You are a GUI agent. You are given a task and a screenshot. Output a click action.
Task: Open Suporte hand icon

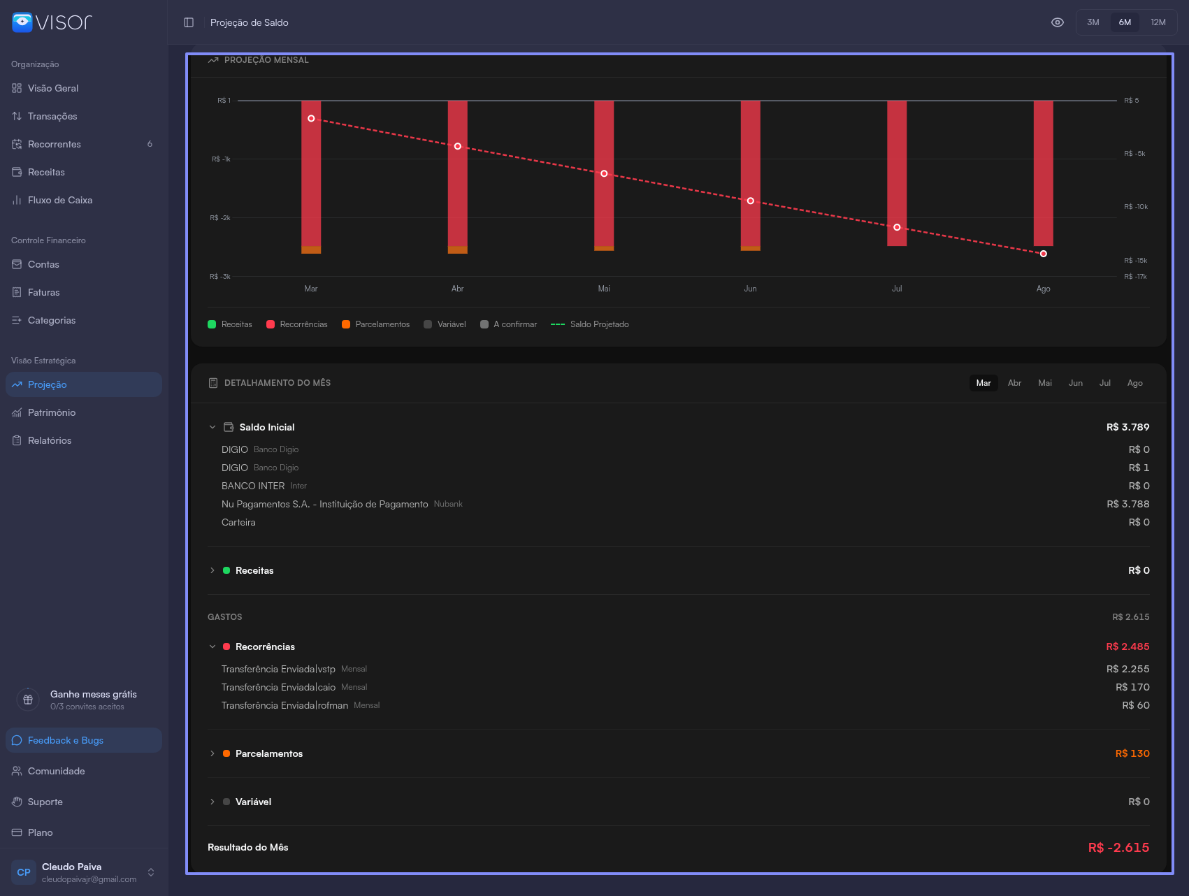17,802
